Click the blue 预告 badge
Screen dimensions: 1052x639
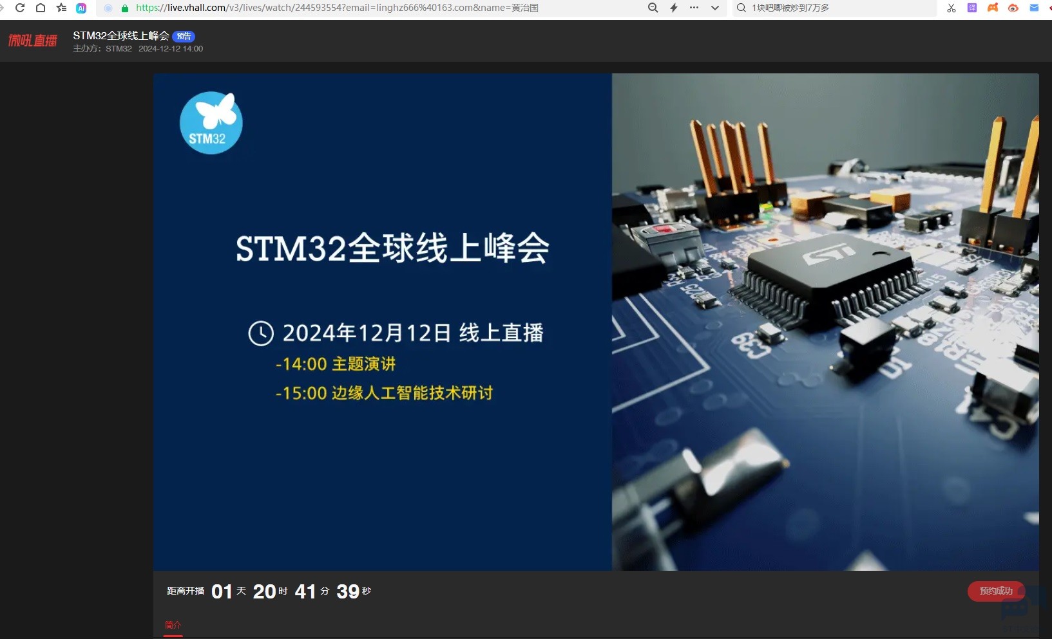click(x=184, y=36)
